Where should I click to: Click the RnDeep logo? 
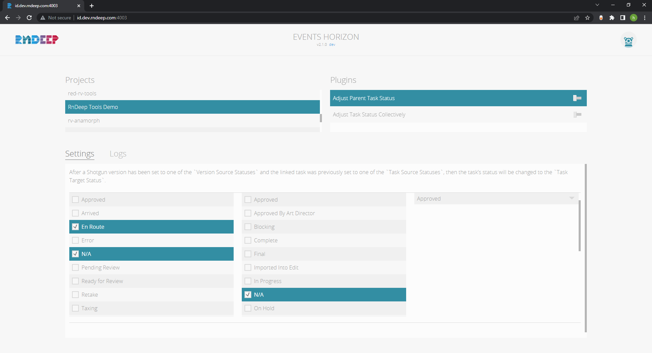tap(37, 40)
